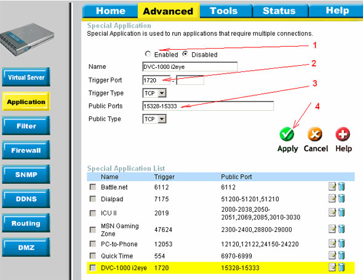Click into the Public Ports field
Viewport: 363px width, 280px height.
[x=208, y=106]
